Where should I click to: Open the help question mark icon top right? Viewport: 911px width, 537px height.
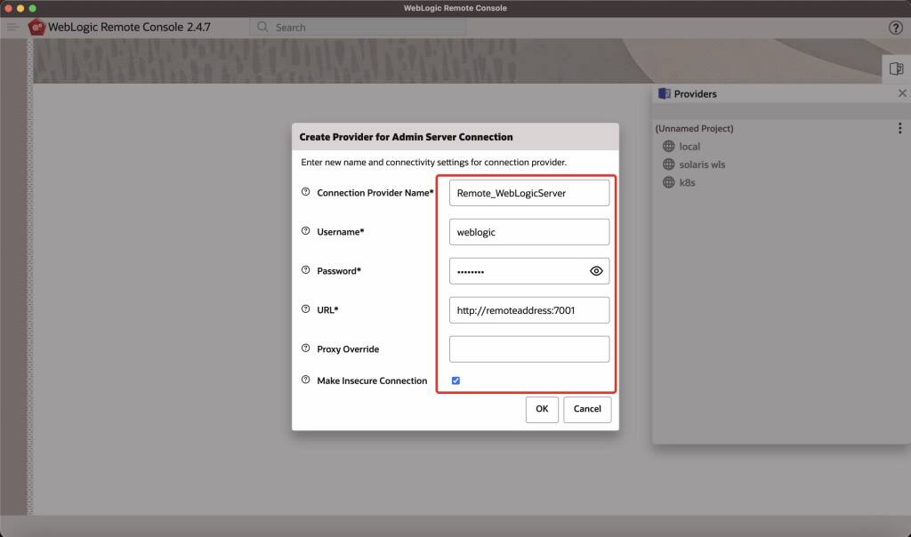[x=895, y=27]
